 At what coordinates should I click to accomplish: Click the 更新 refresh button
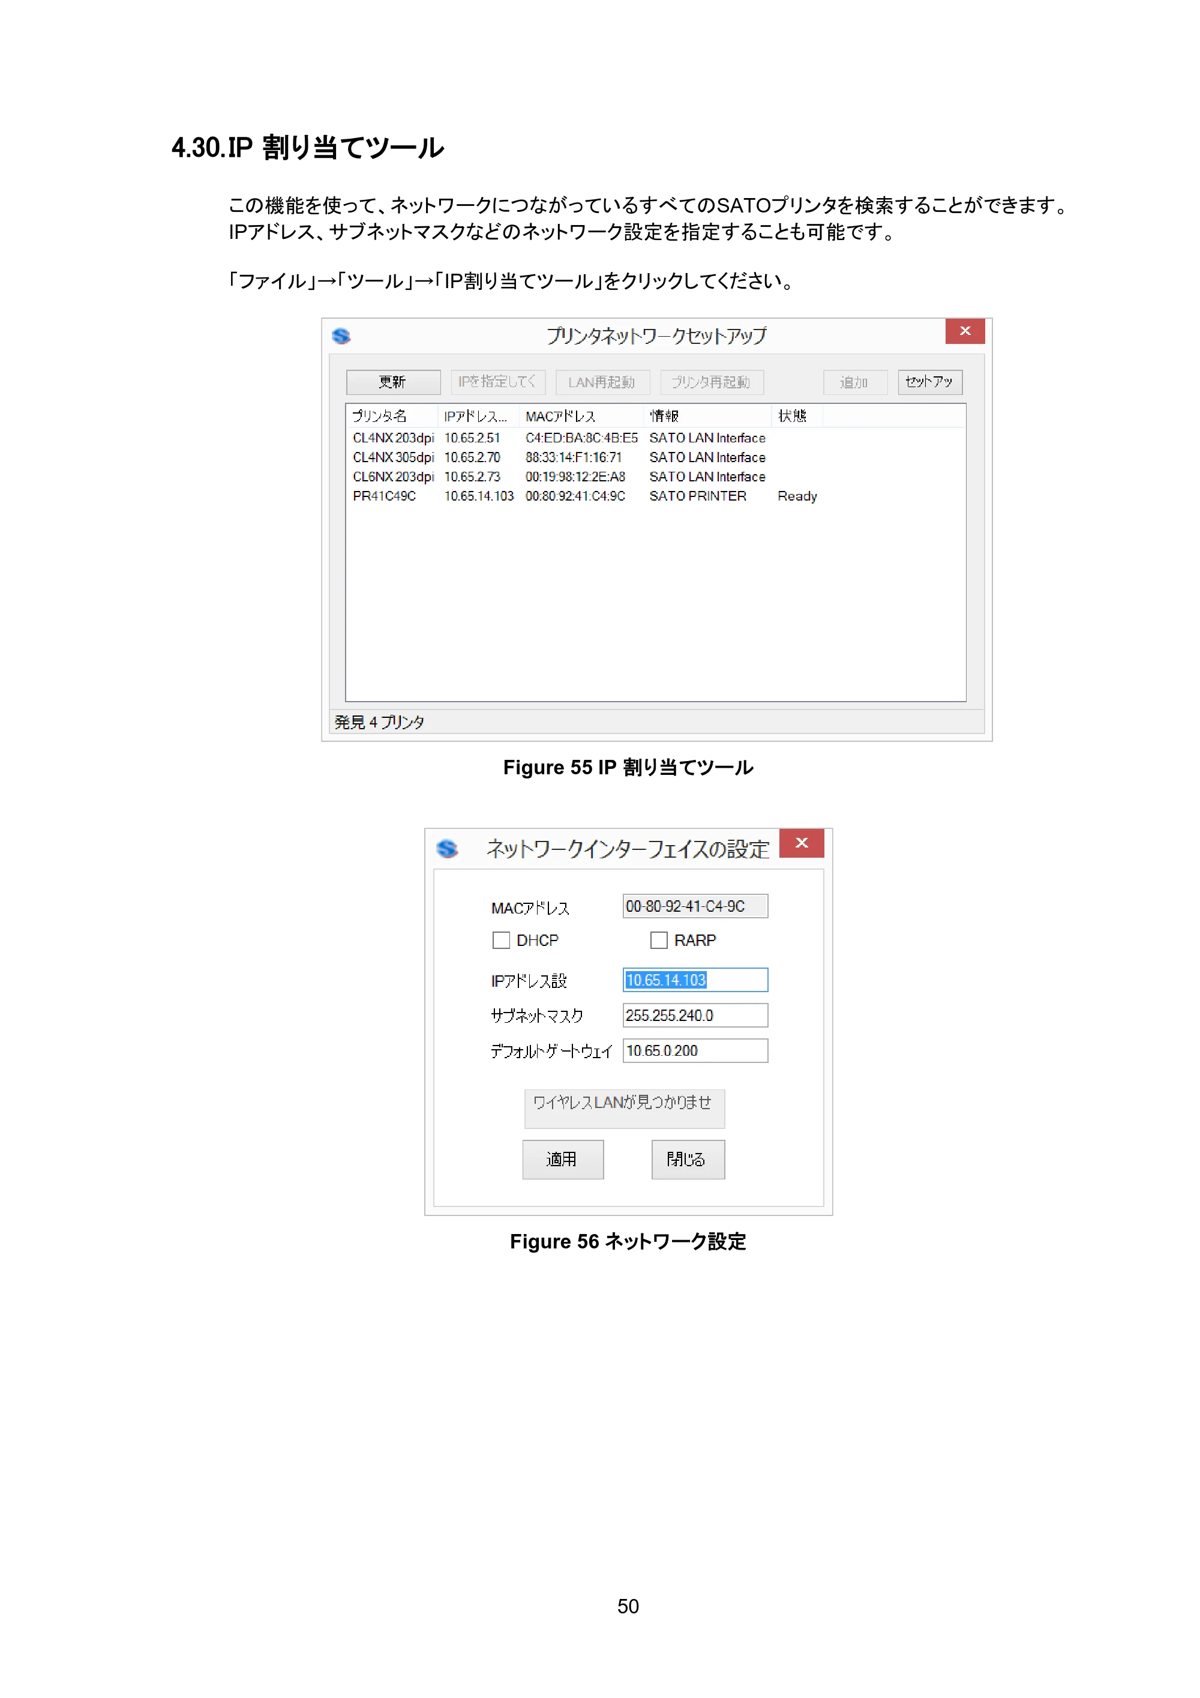tap(394, 382)
